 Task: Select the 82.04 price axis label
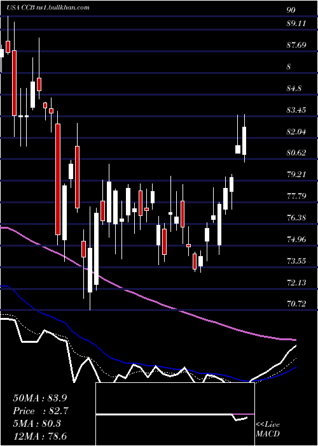click(296, 132)
